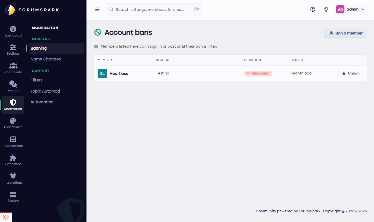Click the ForumSpark lightning logo
Image resolution: width=374 pixels, height=222 pixels.
[x=10, y=10]
